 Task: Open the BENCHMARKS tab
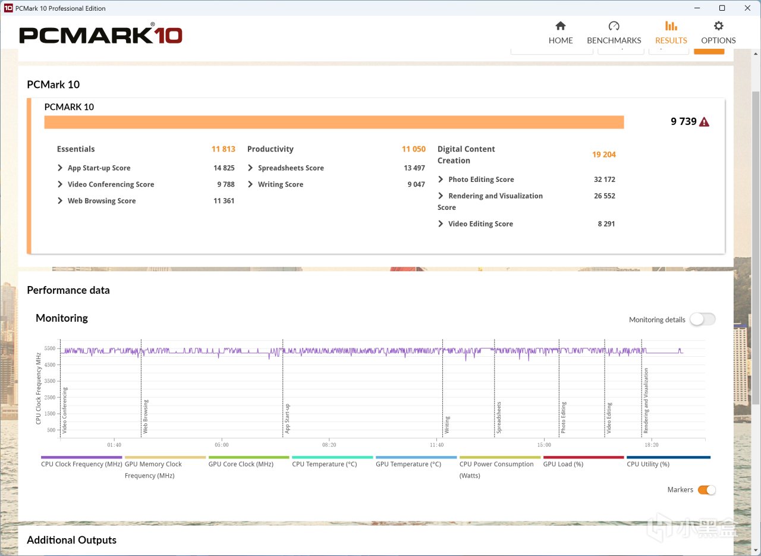(x=614, y=33)
